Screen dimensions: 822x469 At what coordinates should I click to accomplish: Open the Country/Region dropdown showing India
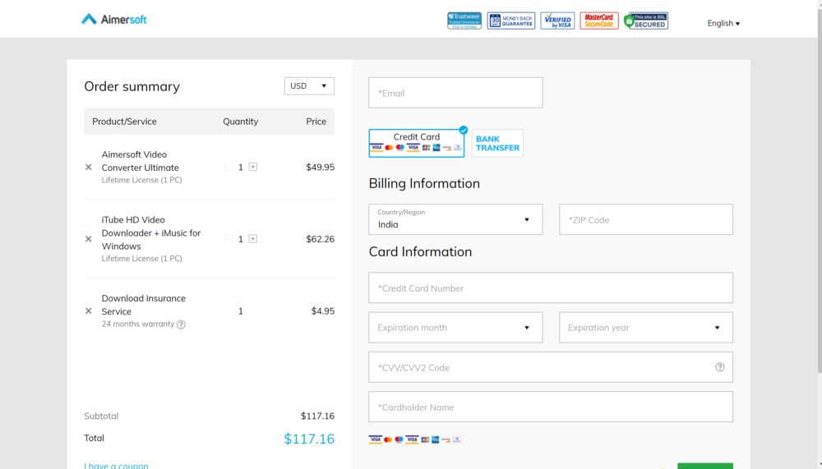coord(455,219)
